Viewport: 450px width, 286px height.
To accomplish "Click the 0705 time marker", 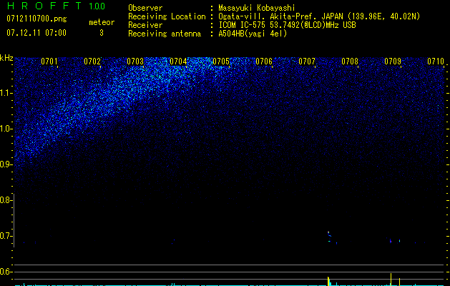I will (221, 61).
